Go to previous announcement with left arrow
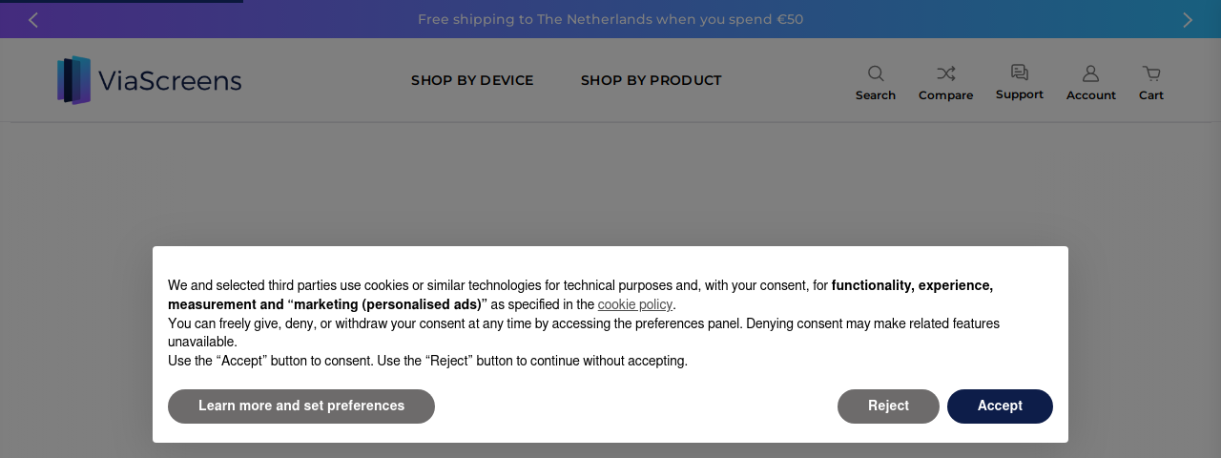The width and height of the screenshot is (1221, 458). 33,19
